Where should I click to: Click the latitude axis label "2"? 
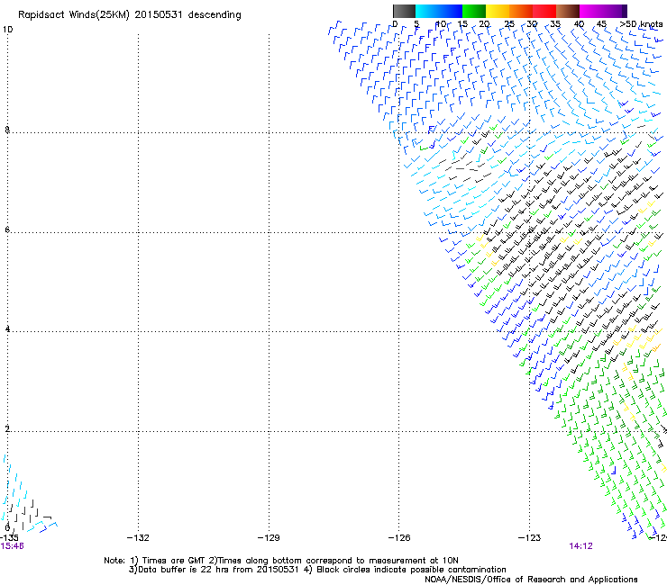pyautogui.click(x=7, y=429)
